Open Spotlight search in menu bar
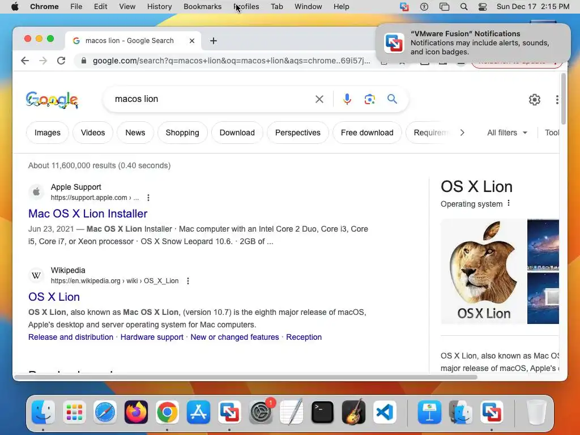 (x=463, y=7)
